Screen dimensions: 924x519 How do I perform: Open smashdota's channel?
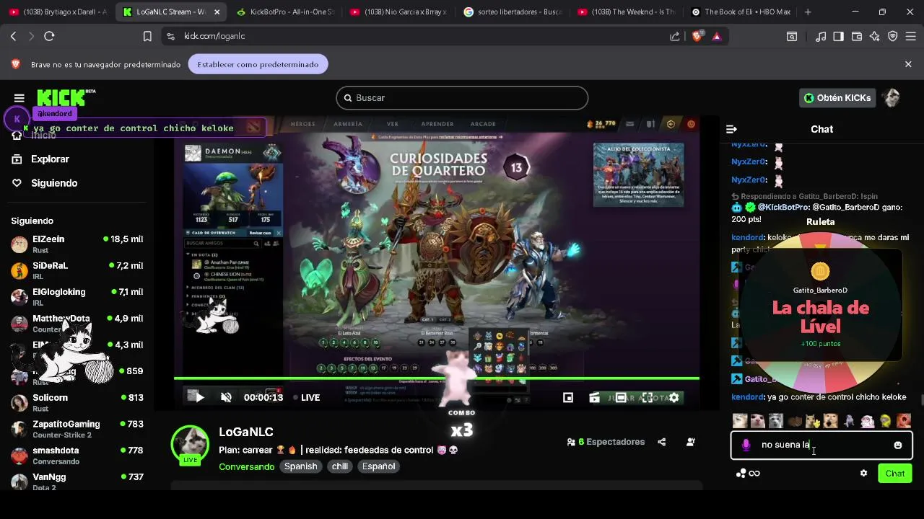(x=77, y=456)
